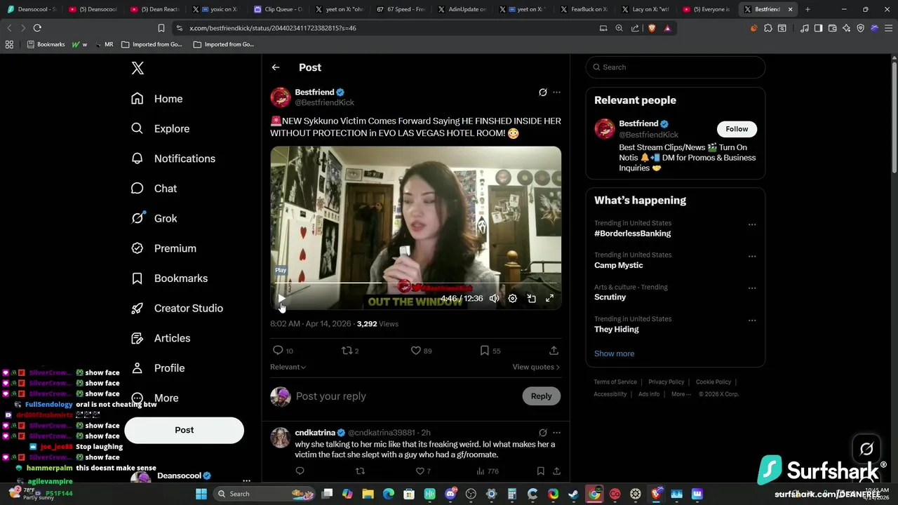Repost the post with 2 reposts
Screen dimensions: 898x505
point(350,351)
